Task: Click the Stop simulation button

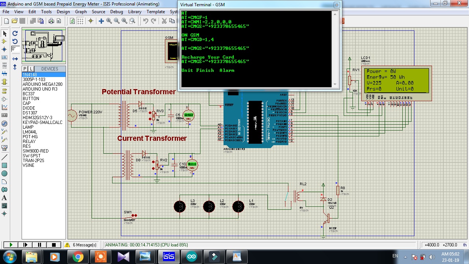Action: [54, 245]
